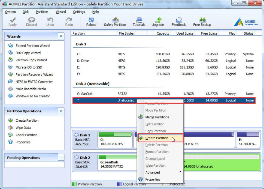Image resolution: width=264 pixels, height=189 pixels.
Task: Click Create Partition in Partition Operations panel
Action: coord(27,120)
